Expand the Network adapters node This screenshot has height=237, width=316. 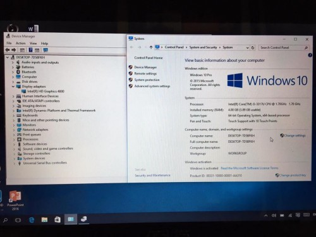tap(14, 130)
